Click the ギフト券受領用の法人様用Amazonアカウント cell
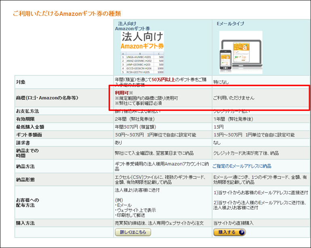The height and width of the screenshot is (248, 311). point(162,167)
